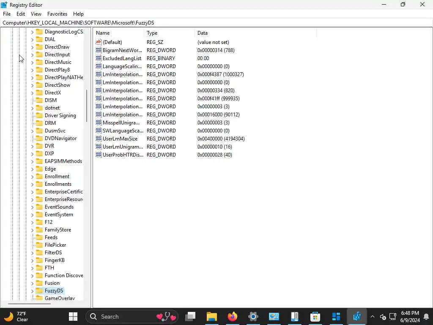
Task: Open the Help menu
Action: click(x=78, y=14)
